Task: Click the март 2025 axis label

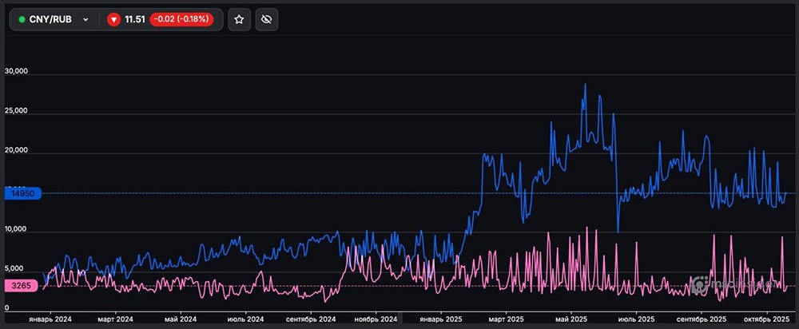Action: pos(506,319)
